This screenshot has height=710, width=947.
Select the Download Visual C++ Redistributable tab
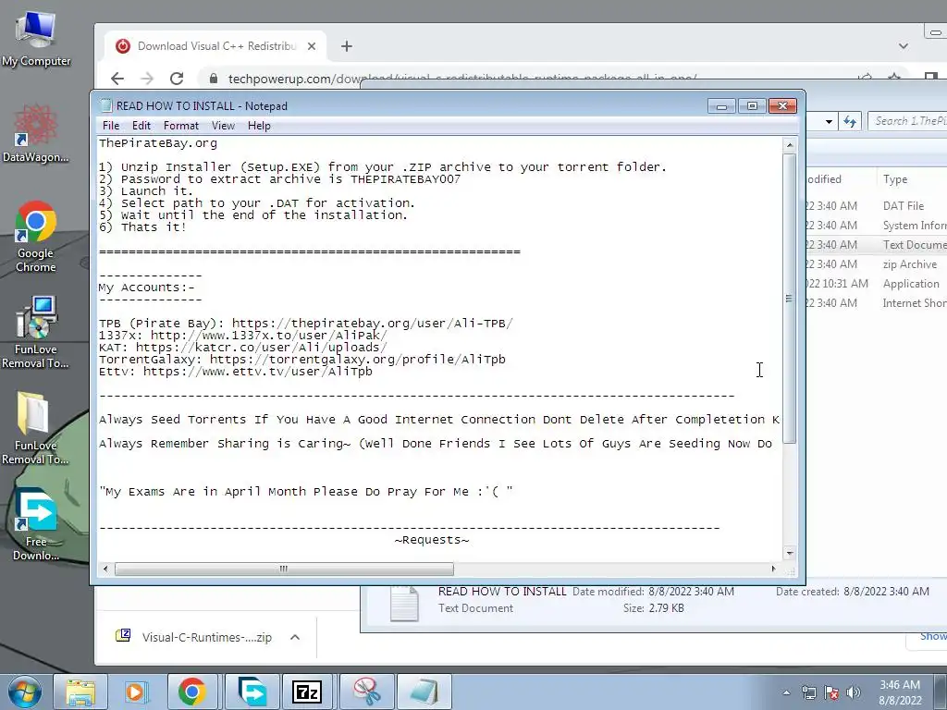(216, 46)
